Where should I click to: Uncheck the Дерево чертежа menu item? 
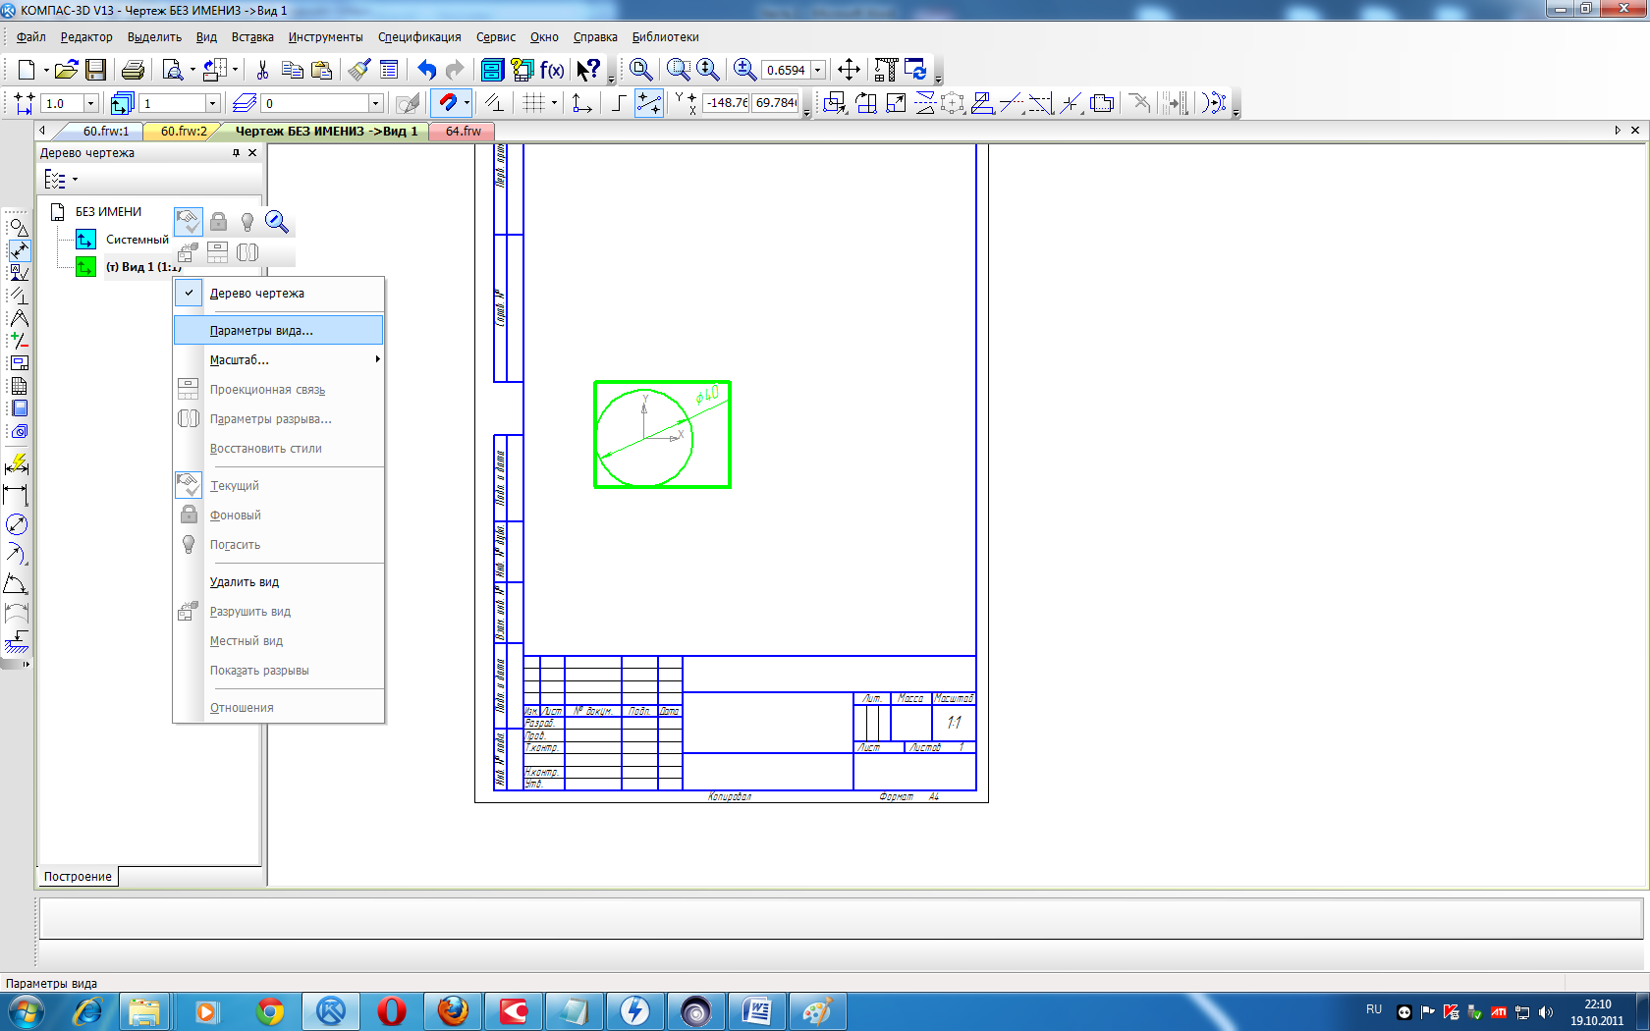[x=278, y=293]
